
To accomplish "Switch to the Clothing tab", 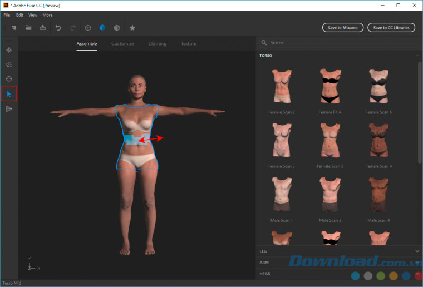I will 157,43.
